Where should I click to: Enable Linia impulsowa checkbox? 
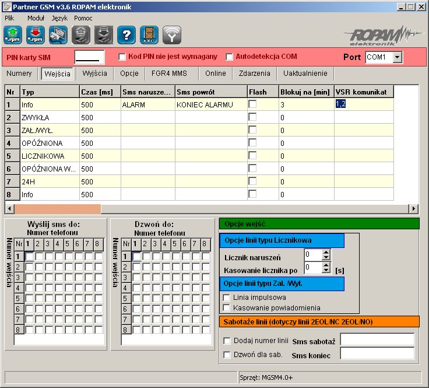[227, 298]
